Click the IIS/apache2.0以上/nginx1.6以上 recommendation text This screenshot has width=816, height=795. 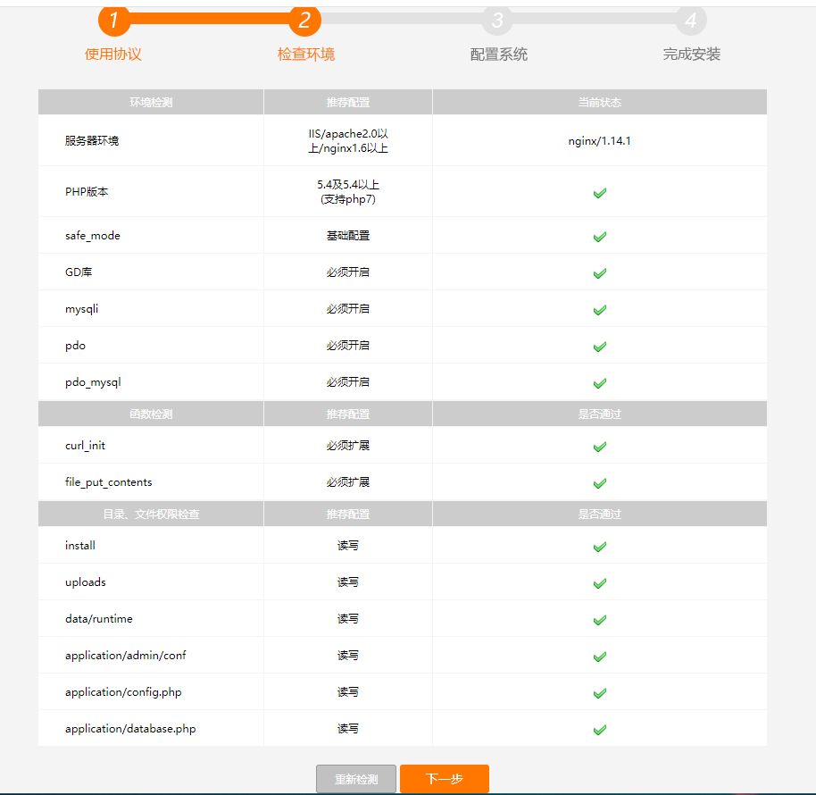[x=348, y=141]
